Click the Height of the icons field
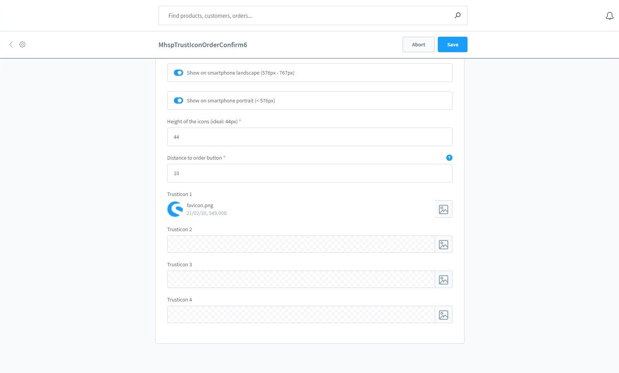The image size is (619, 373). (309, 137)
